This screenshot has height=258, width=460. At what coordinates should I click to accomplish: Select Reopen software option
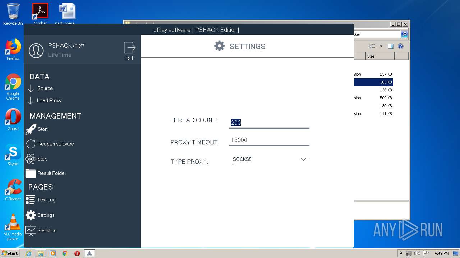[56, 144]
